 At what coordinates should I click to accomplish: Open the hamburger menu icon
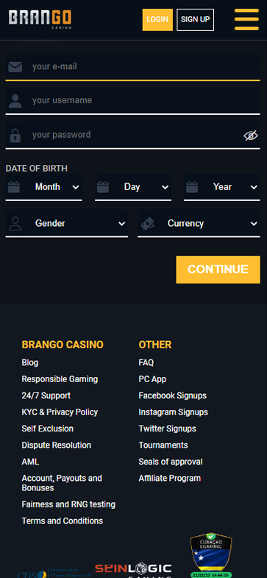[246, 20]
